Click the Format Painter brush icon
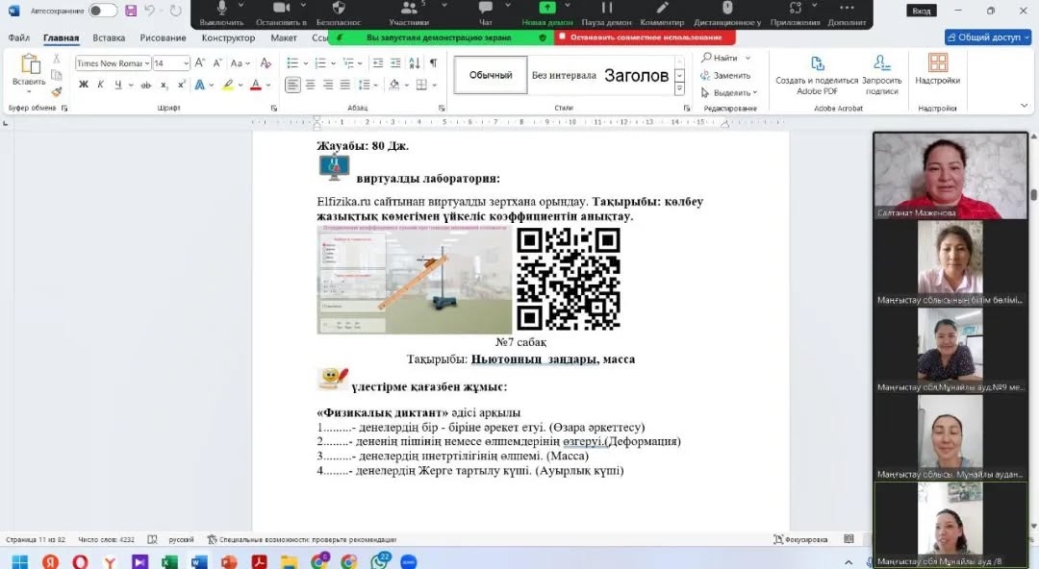This screenshot has height=569, width=1039. (x=57, y=91)
